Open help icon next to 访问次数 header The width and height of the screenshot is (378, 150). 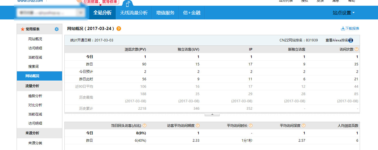pos(357,49)
